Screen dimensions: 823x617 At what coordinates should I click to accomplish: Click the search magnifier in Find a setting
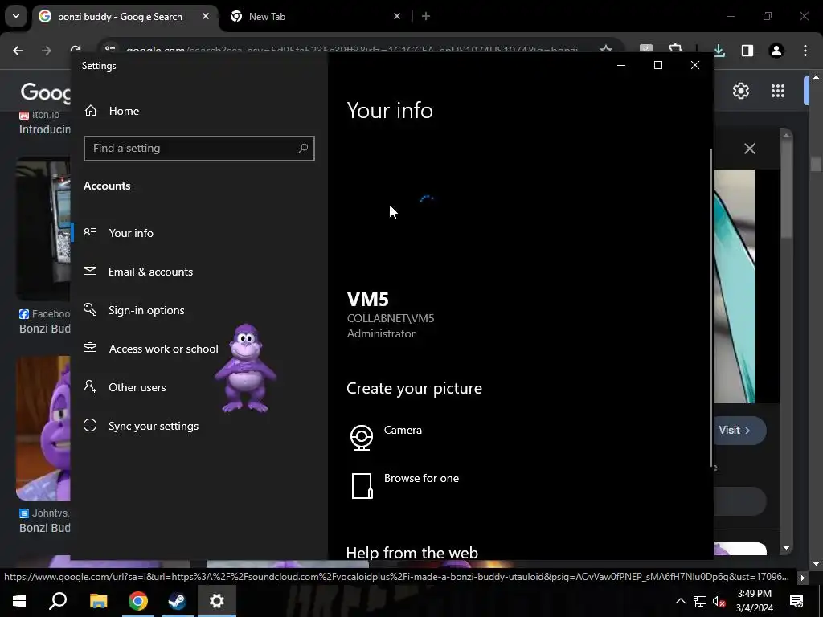click(303, 149)
